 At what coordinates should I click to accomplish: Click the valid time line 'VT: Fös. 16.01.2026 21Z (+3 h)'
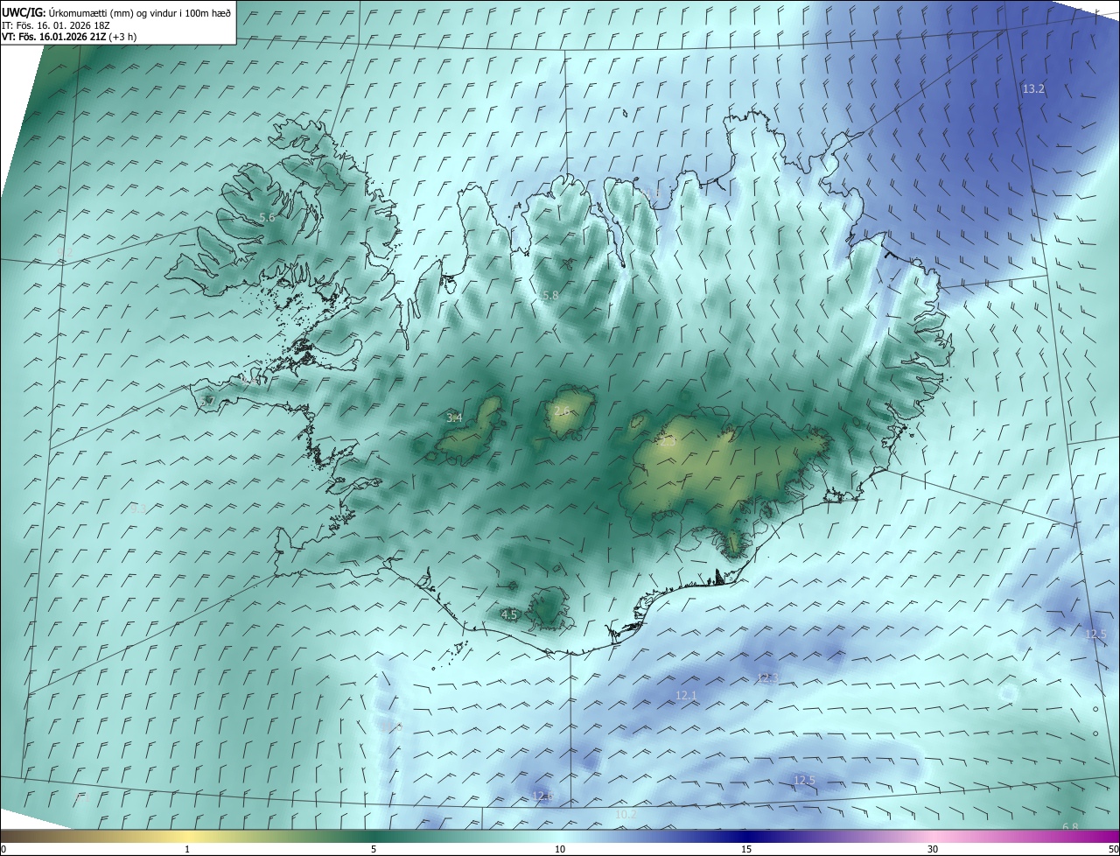coord(69,37)
